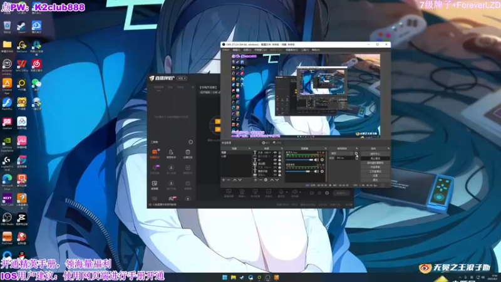The width and height of the screenshot is (501, 282).
Task: Hide the topmost text source via eye icon
Action: [275, 153]
